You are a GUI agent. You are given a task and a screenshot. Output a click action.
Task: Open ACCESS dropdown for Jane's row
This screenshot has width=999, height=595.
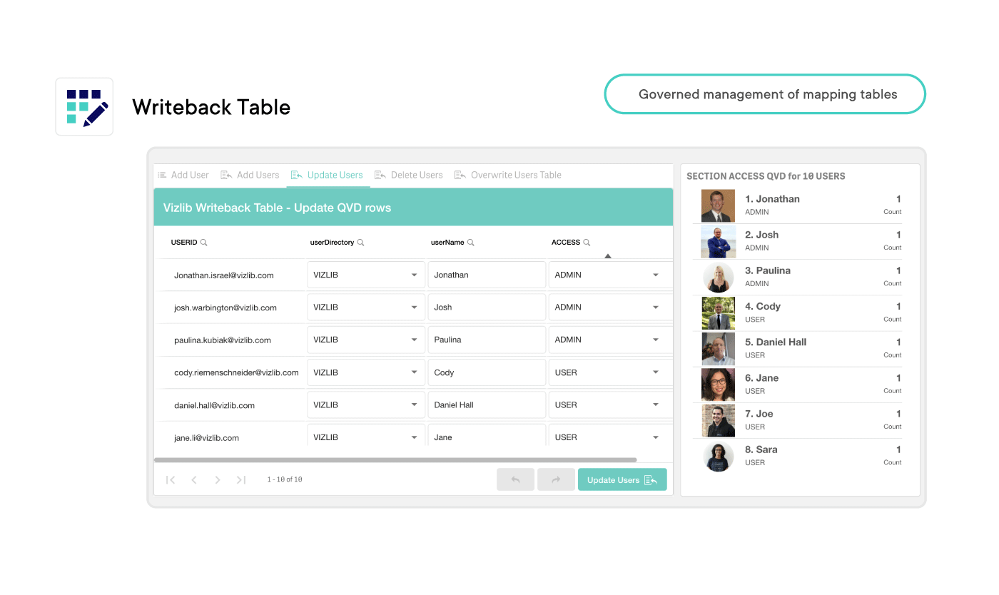(x=611, y=436)
